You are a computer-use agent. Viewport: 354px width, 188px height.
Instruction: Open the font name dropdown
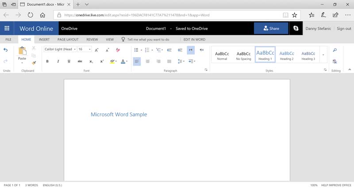click(75, 50)
